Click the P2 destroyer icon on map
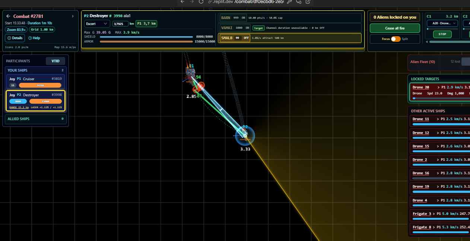 [245, 135]
